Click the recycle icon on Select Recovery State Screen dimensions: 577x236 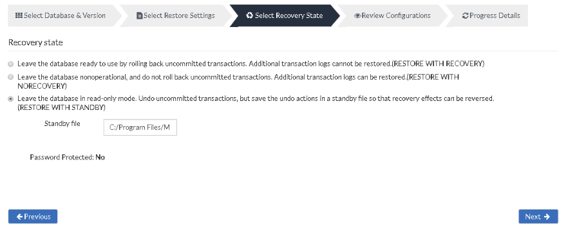coord(249,15)
